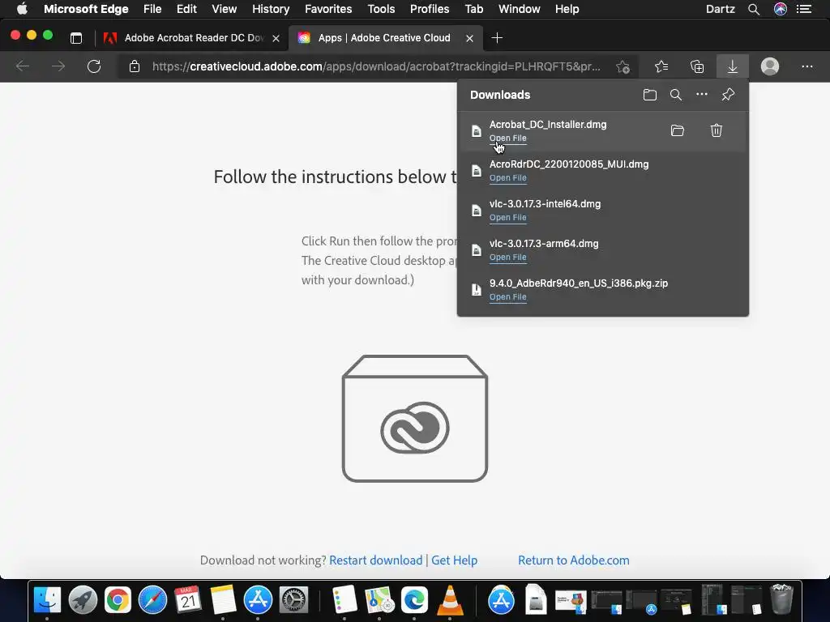Add this page to favorites star
The width and height of the screenshot is (830, 622).
[623, 66]
